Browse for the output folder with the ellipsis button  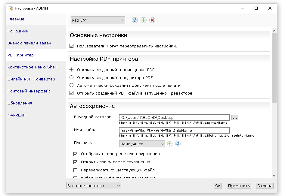235,118
